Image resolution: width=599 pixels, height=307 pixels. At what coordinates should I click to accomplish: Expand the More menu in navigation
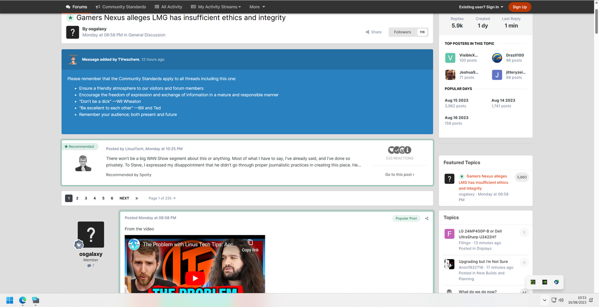257,7
